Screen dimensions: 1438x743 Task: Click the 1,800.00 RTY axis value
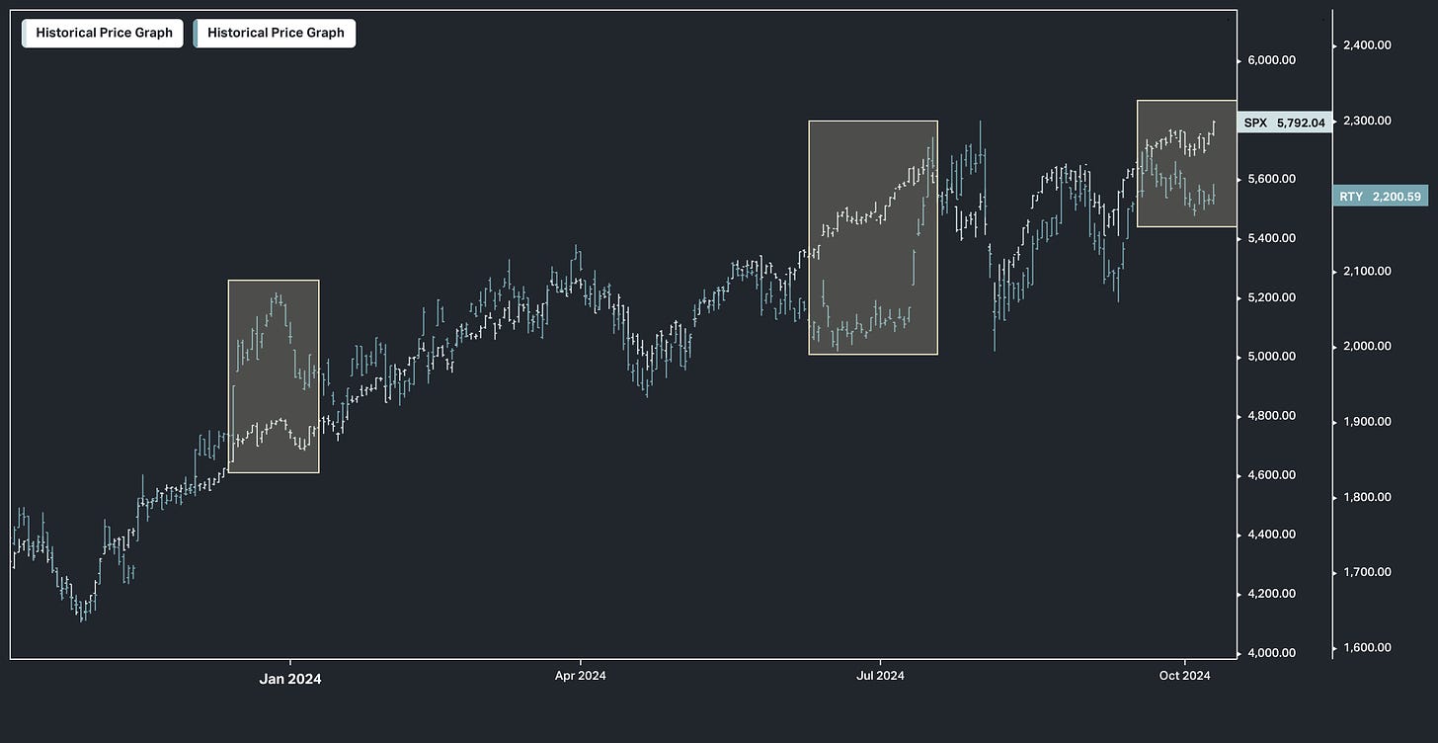1368,497
